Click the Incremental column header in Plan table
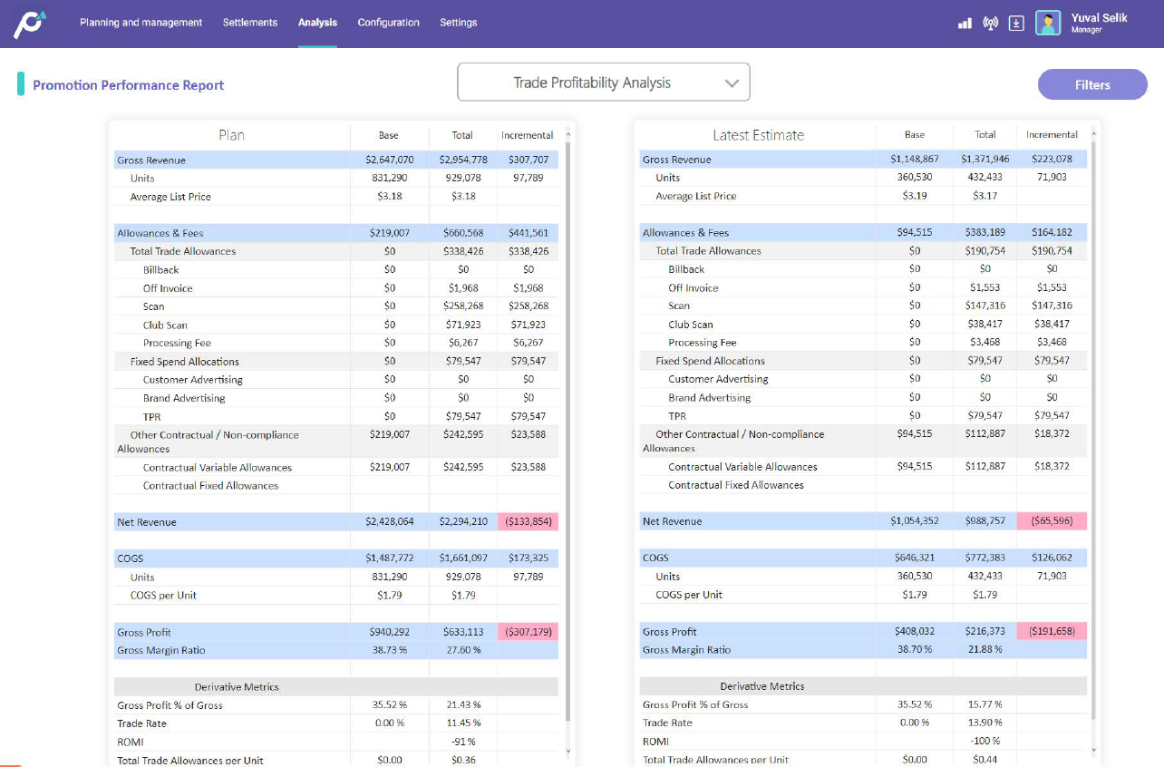This screenshot has width=1164, height=767. [x=528, y=135]
